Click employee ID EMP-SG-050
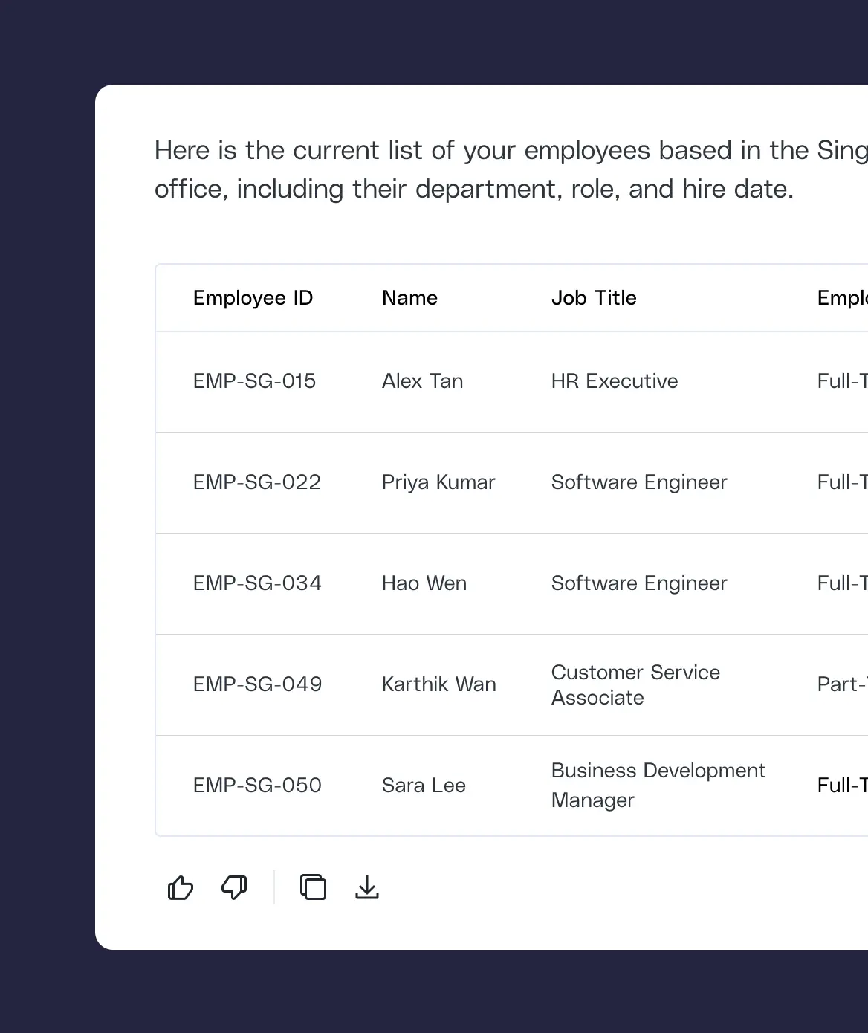 [x=257, y=786]
